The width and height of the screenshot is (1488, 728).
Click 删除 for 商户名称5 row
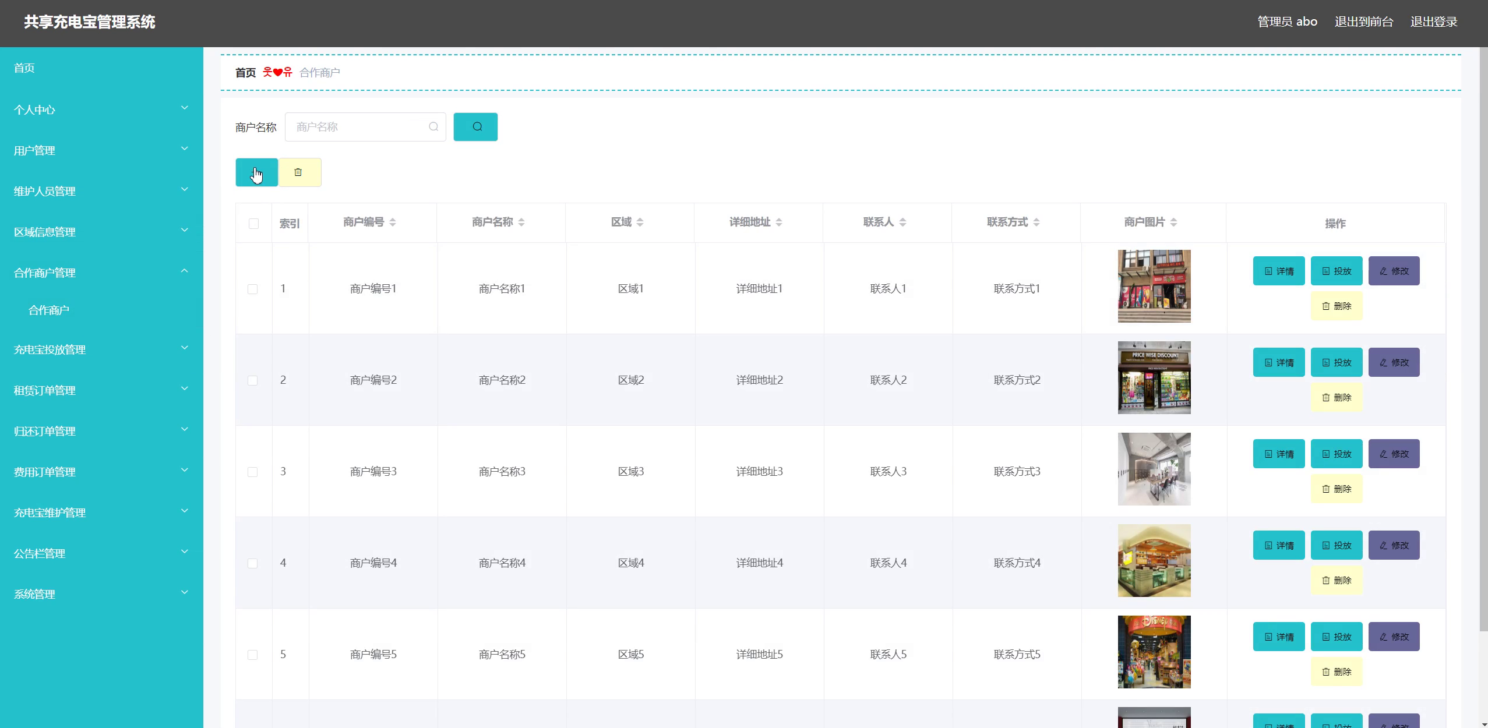coord(1337,672)
